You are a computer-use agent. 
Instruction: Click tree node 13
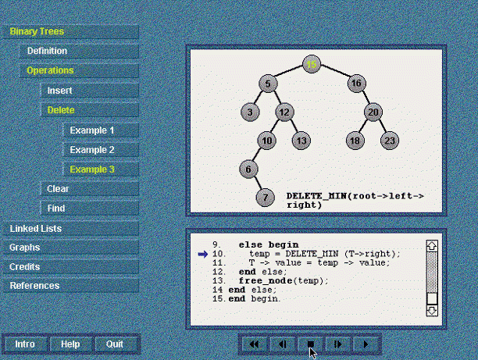tap(301, 141)
